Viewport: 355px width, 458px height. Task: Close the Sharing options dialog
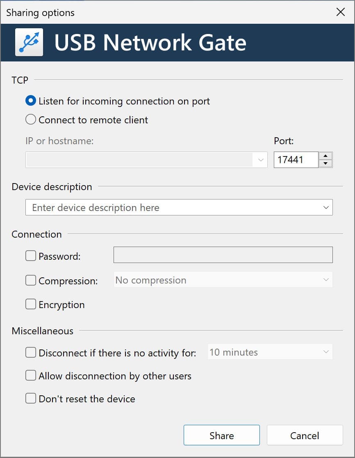pos(341,12)
